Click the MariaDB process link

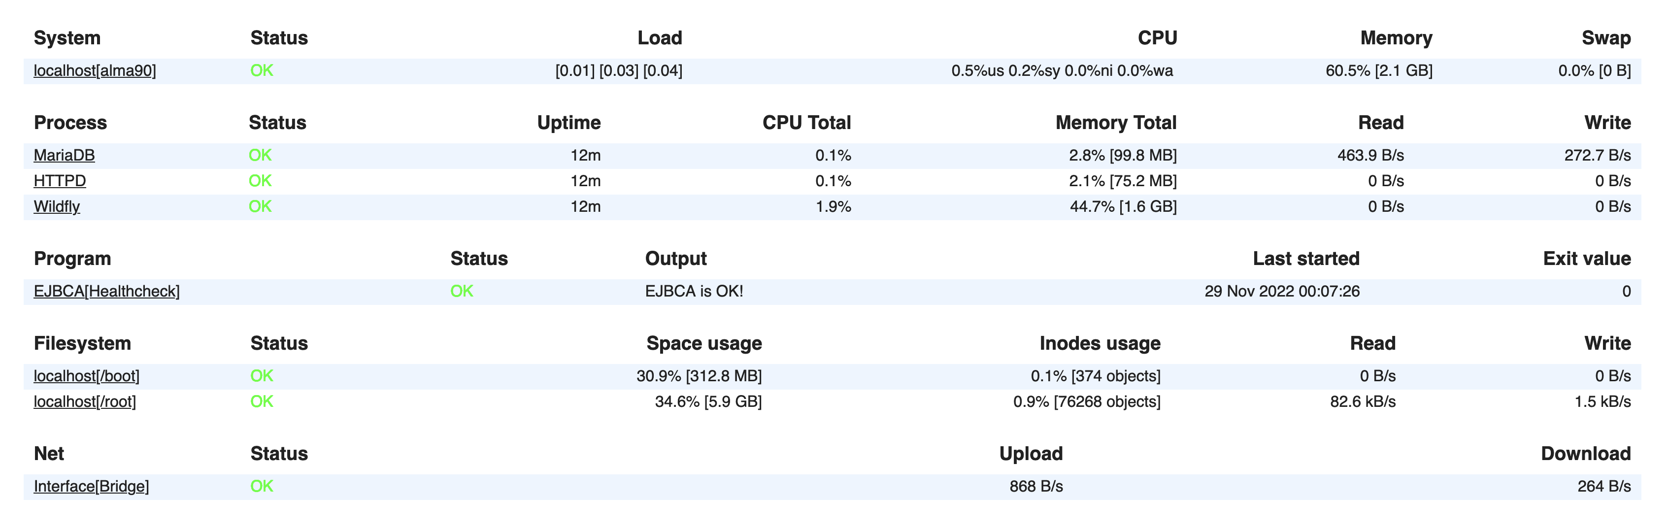[x=64, y=156]
